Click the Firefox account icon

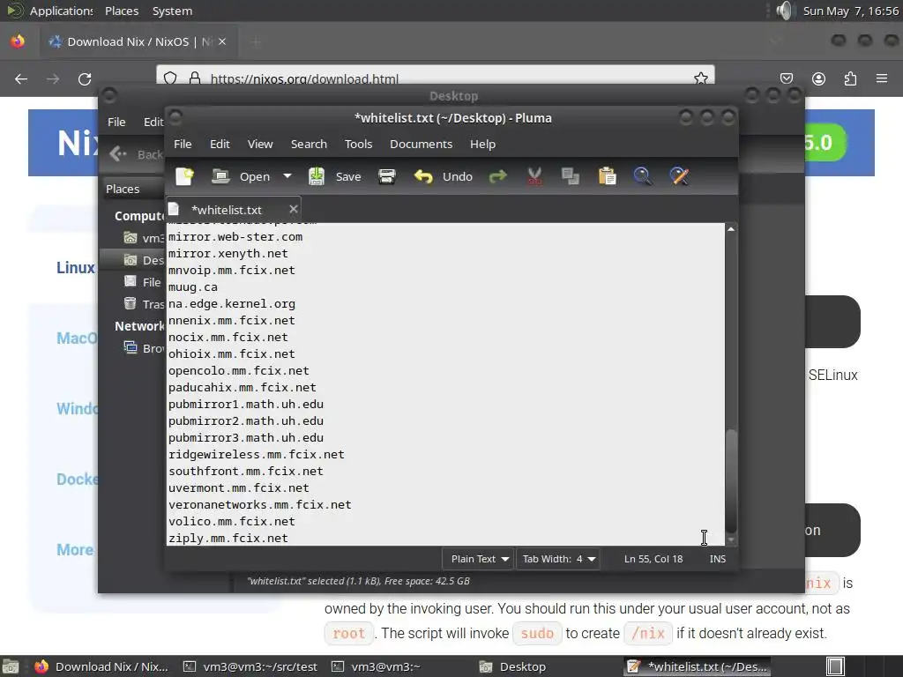[x=818, y=78]
